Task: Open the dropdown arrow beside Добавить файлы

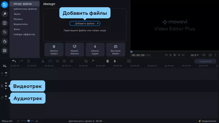Action: 98,24
